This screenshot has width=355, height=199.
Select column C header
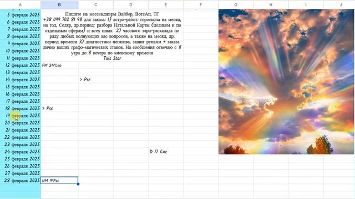(x=96, y=5)
